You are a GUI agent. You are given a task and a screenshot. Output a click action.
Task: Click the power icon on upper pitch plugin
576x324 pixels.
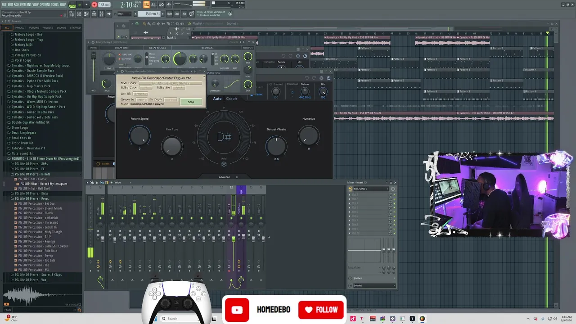coord(305,56)
